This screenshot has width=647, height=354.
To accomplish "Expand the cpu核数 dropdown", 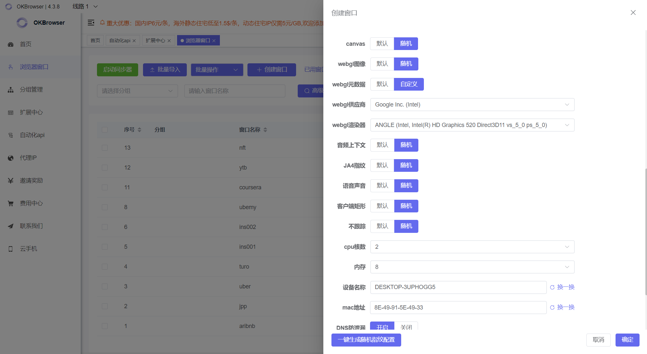I will tap(472, 247).
